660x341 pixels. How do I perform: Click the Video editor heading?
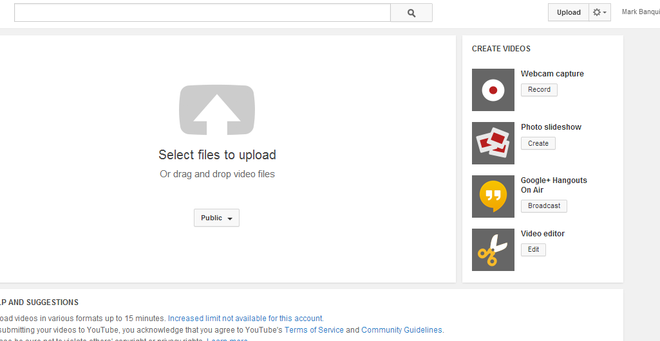543,234
